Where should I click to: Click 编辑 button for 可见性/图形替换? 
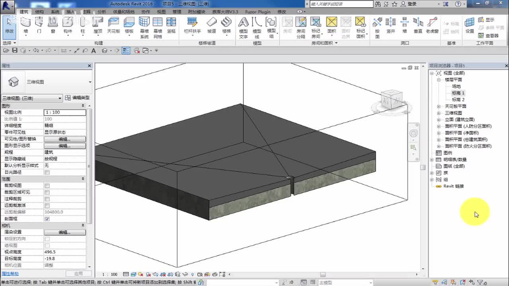point(64,139)
